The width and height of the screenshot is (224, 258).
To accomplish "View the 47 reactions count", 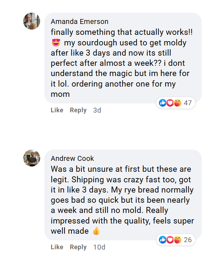I will point(188,103).
